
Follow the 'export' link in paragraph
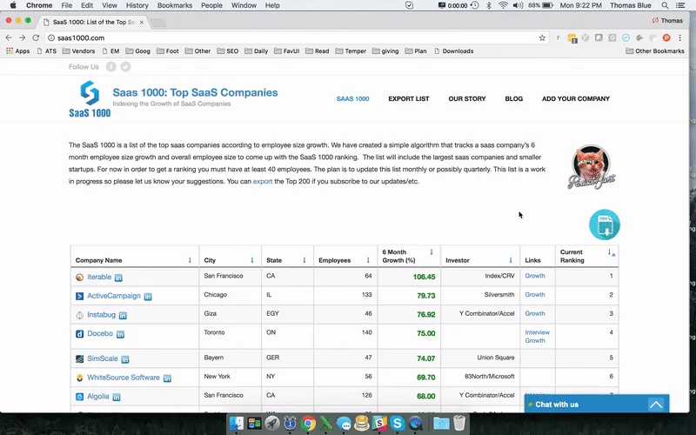coord(263,181)
